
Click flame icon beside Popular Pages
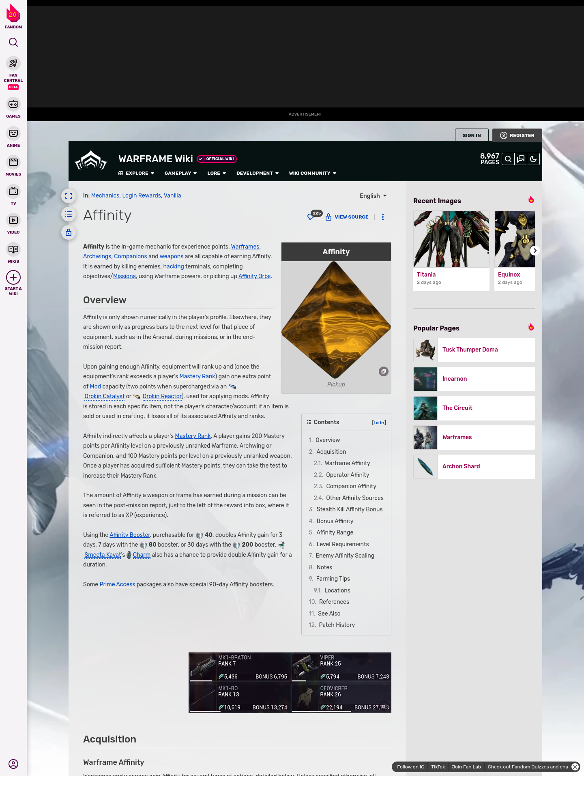(x=531, y=327)
